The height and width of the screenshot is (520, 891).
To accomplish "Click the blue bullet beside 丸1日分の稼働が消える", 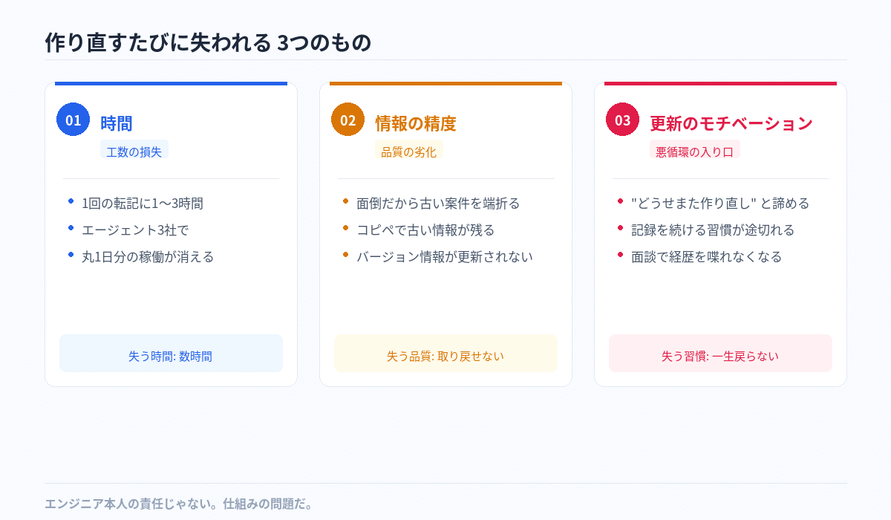I will (71, 254).
